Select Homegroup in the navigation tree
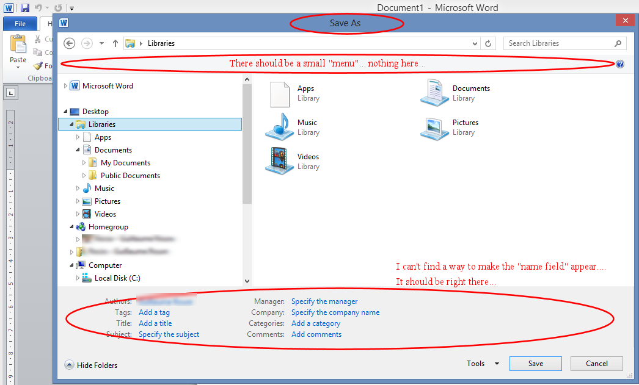The width and height of the screenshot is (639, 385). tap(108, 227)
